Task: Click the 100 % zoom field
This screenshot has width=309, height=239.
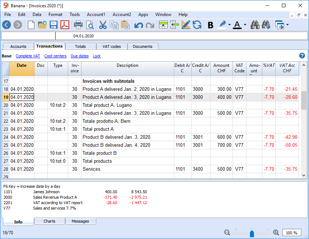Action: pos(292,233)
